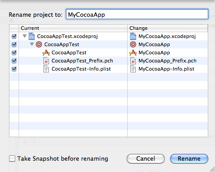Click the Change column header
The width and height of the screenshot is (215, 172).
pyautogui.click(x=167, y=28)
